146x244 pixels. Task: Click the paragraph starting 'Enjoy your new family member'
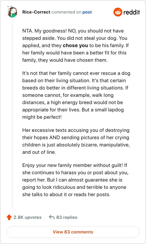76,180
